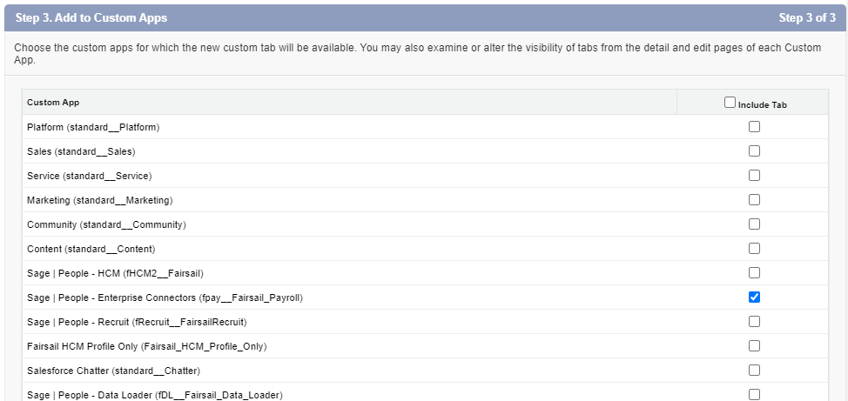Tick the Content app checkbox
Viewport: 848px width, 401px height.
click(754, 249)
